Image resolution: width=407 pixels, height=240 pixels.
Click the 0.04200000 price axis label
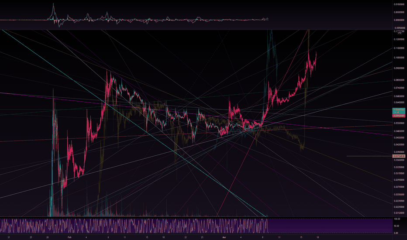pyautogui.click(x=399, y=144)
